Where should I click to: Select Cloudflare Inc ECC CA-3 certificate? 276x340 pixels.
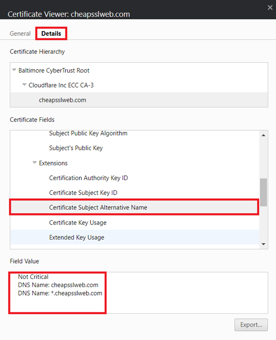click(61, 85)
